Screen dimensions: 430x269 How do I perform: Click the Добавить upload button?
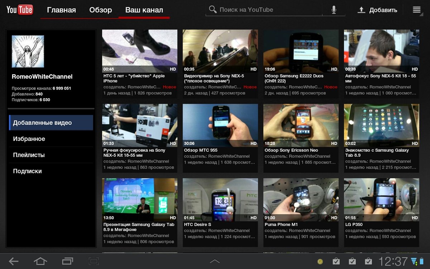click(x=378, y=10)
